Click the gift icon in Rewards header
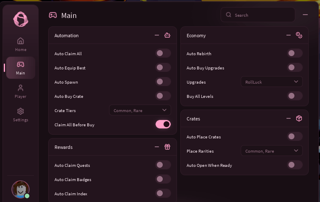Image resolution: width=320 pixels, height=202 pixels. point(167,147)
